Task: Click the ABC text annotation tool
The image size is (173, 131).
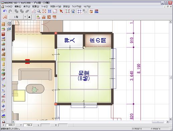Action: click(3, 96)
